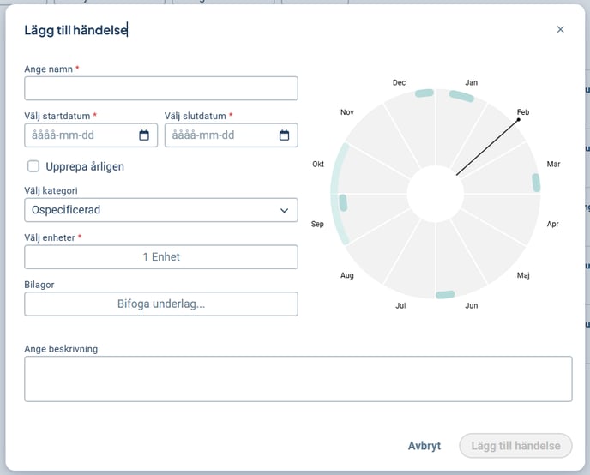Open the start date calendar picker icon
590x475 pixels.
point(144,135)
